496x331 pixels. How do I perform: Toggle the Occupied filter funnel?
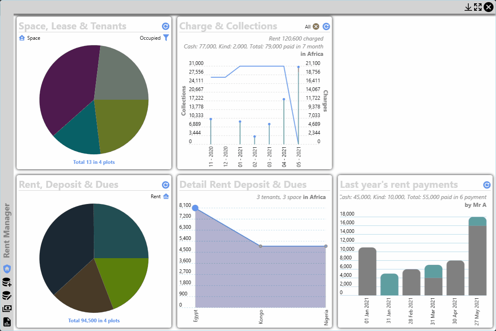(166, 38)
